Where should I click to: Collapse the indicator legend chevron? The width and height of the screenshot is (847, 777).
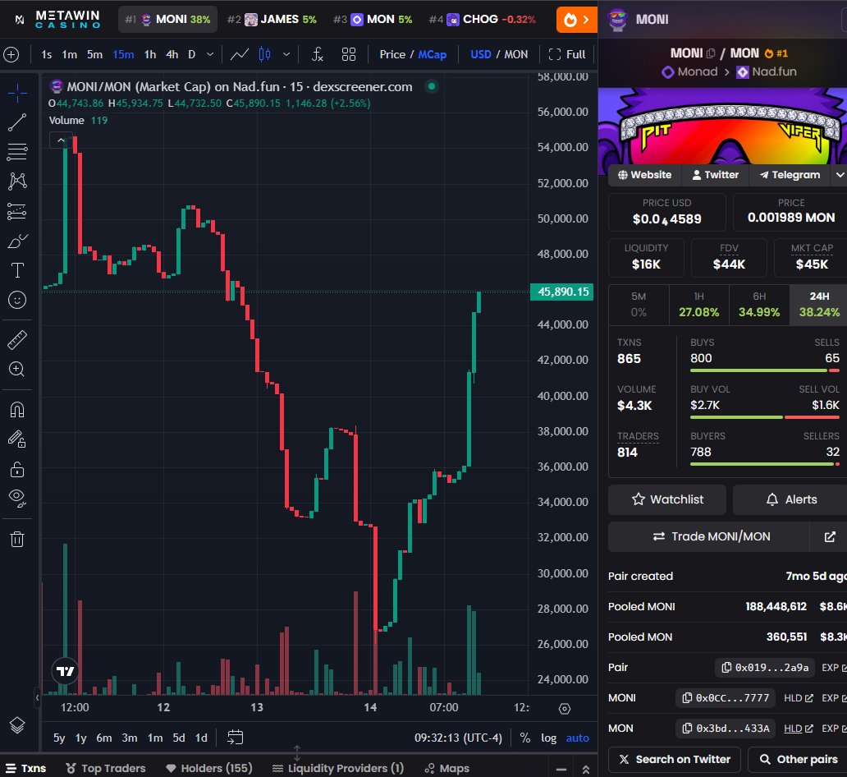61,140
